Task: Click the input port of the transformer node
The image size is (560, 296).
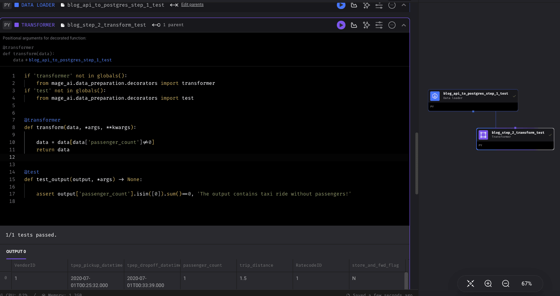Action: 515,128
